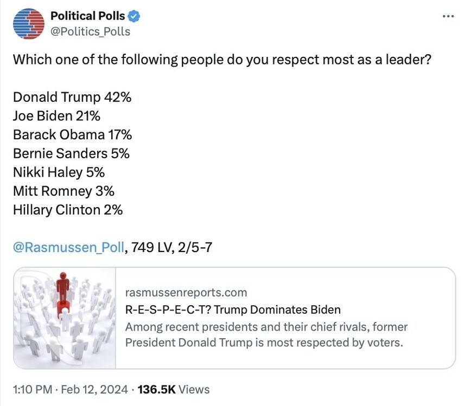Open the 136.5K Views count
The width and height of the screenshot is (464, 406).
point(174,389)
